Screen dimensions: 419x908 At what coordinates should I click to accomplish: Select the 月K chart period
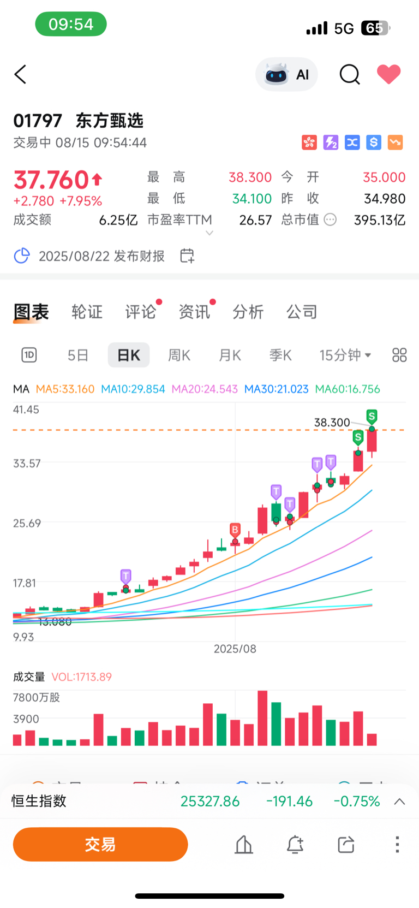(x=230, y=355)
